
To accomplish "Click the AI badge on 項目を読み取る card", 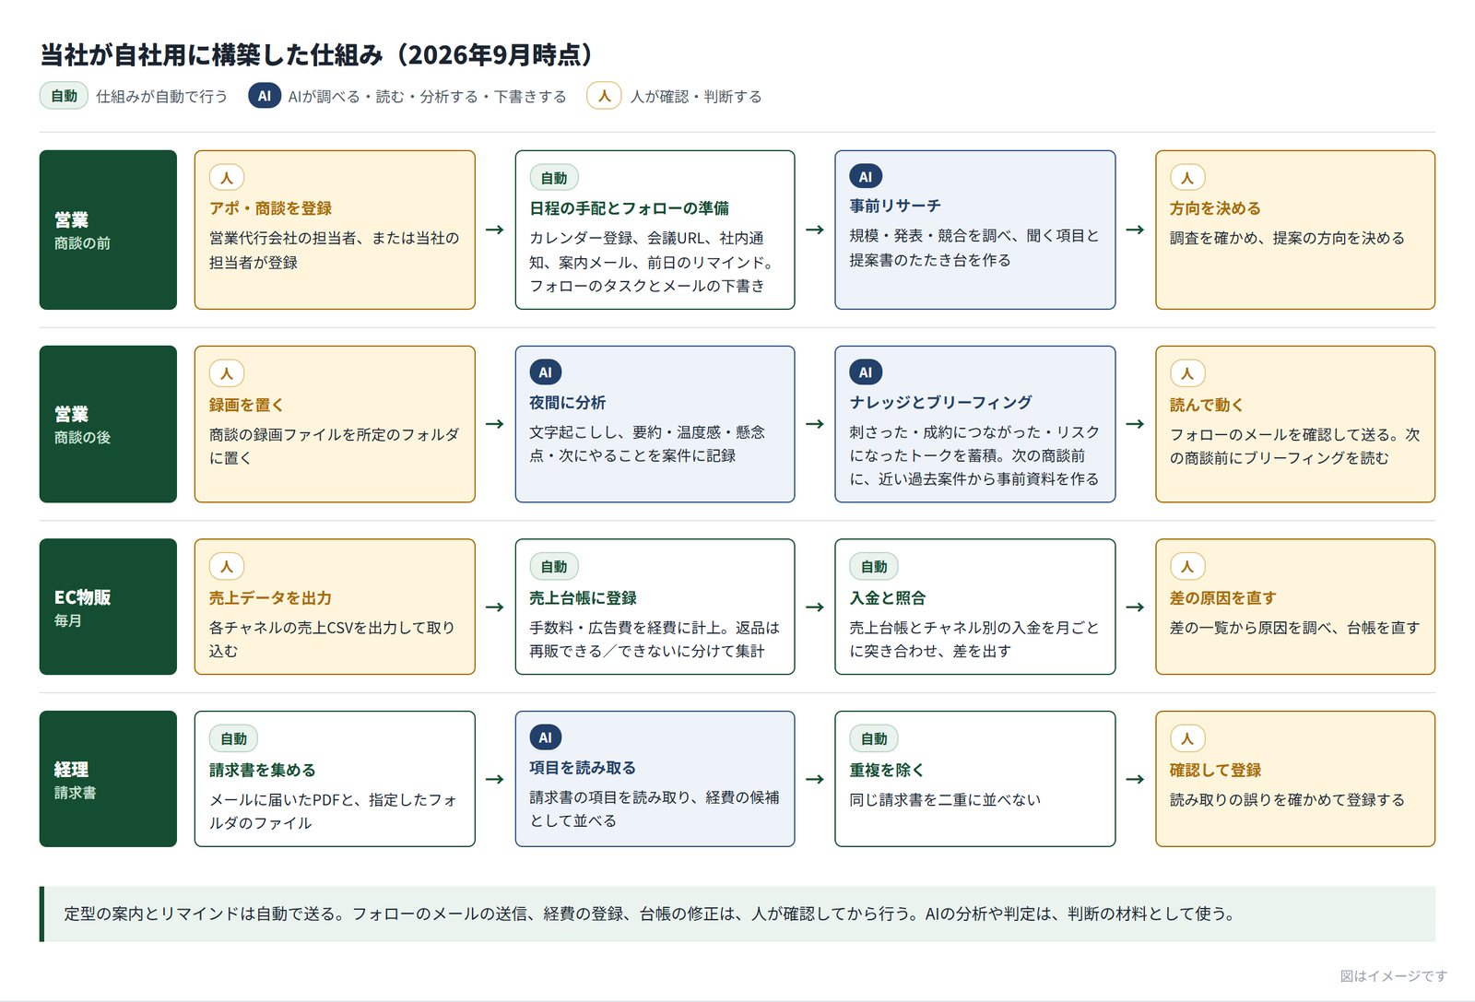I will click(546, 737).
